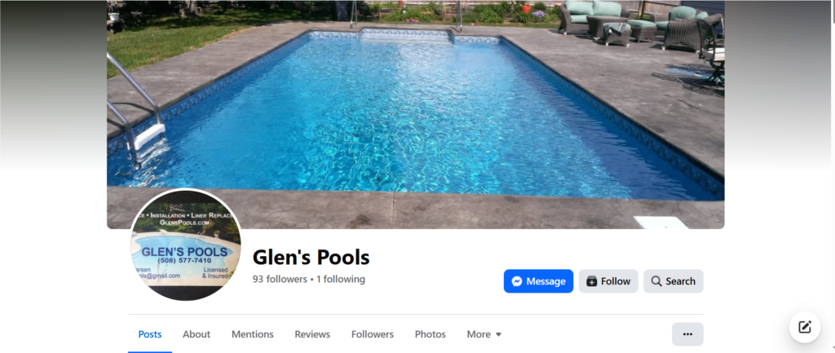Screen dimensions: 835x353
Task: Go to the Mentions tab
Action: tap(253, 334)
